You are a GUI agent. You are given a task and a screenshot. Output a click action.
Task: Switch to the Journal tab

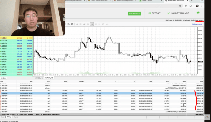[x=16, y=117]
